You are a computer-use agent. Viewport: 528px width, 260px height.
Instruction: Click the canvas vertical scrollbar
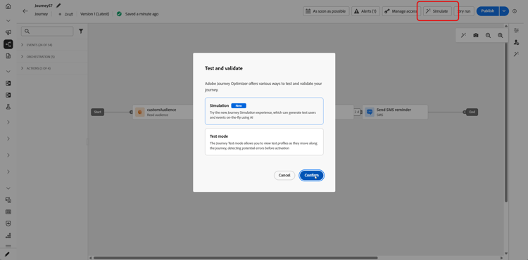pos(506,122)
